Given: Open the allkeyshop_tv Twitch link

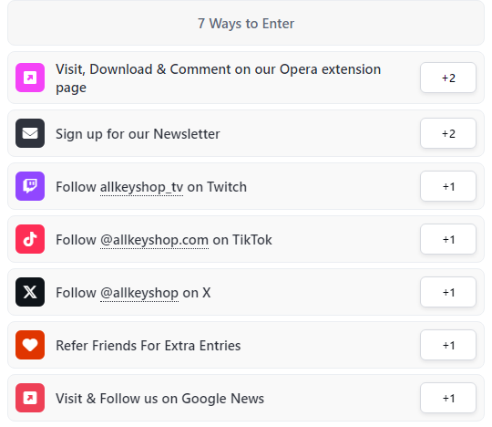Looking at the screenshot, I should coord(141,187).
